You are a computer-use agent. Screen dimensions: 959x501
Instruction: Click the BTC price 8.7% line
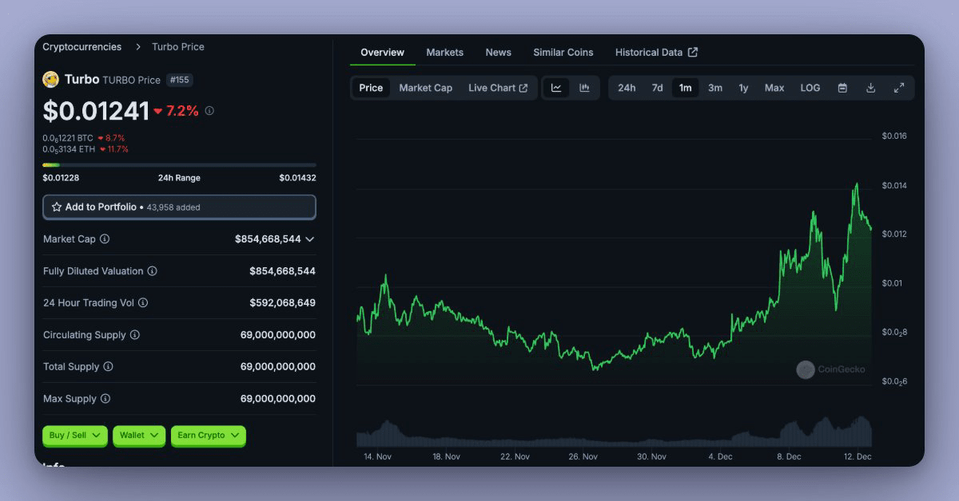84,138
